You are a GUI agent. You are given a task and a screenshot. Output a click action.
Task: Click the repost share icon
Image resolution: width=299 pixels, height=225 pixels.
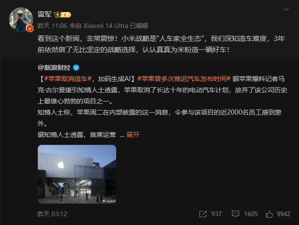203,214
